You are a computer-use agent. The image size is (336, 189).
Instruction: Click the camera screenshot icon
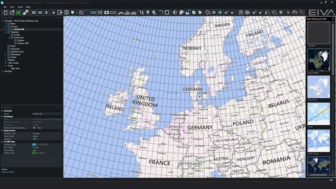[x=106, y=12]
